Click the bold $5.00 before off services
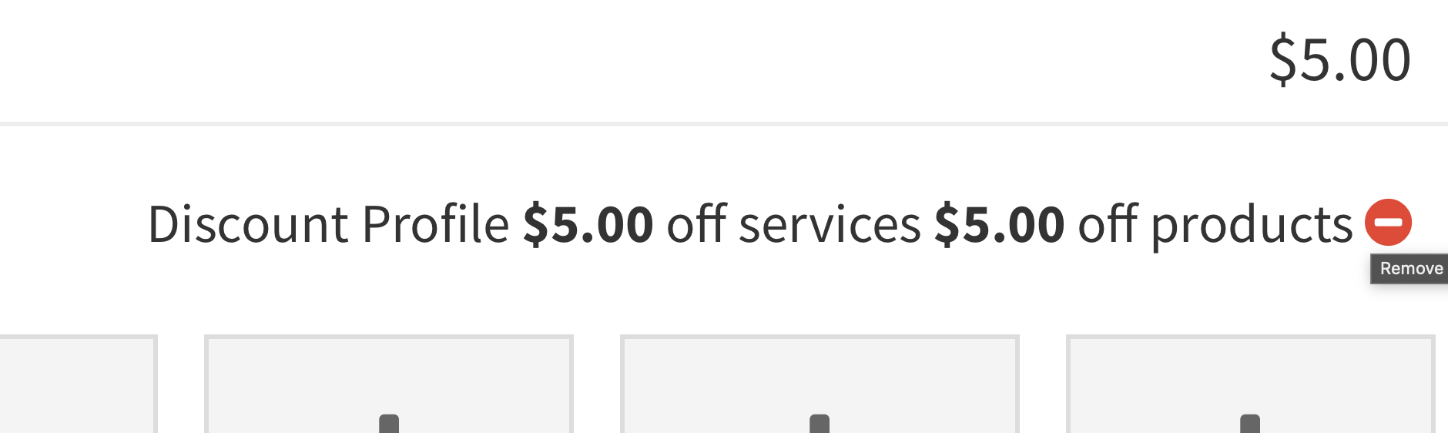Image resolution: width=1448 pixels, height=433 pixels. (x=588, y=224)
